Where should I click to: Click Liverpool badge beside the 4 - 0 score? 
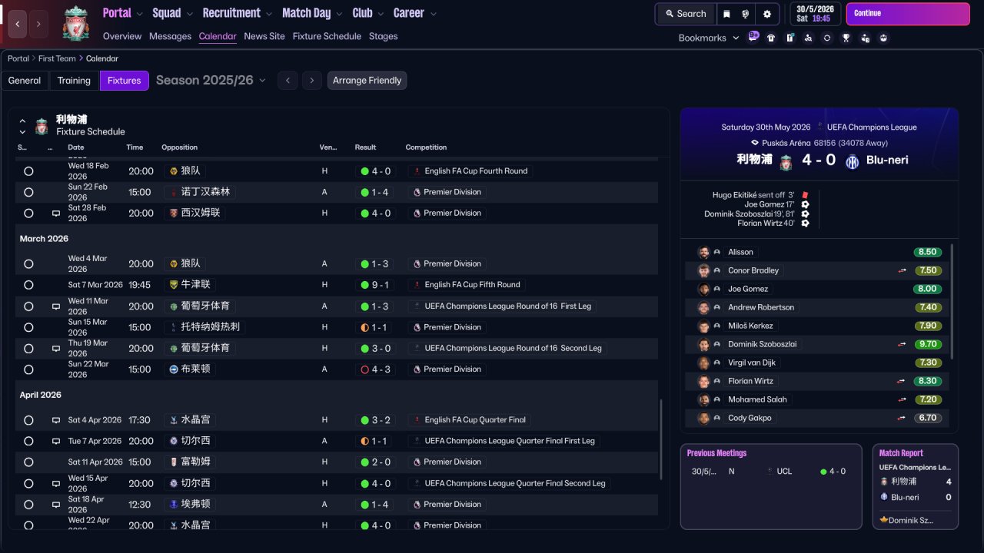[x=786, y=162]
